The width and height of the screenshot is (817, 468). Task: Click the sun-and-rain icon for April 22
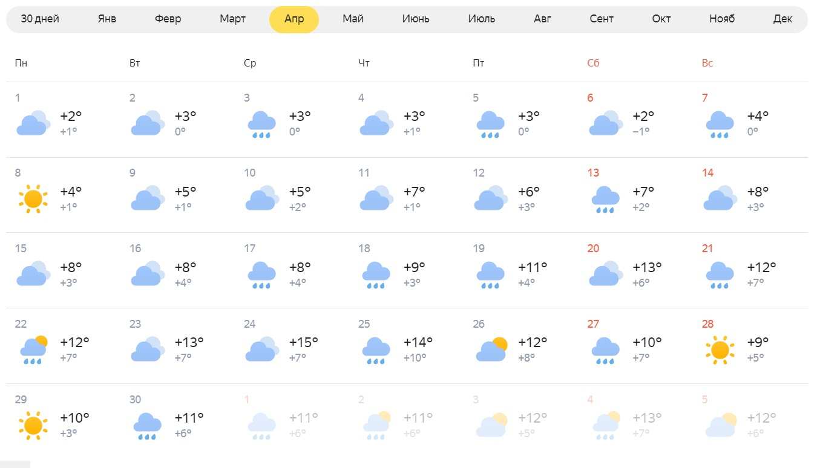[33, 350]
